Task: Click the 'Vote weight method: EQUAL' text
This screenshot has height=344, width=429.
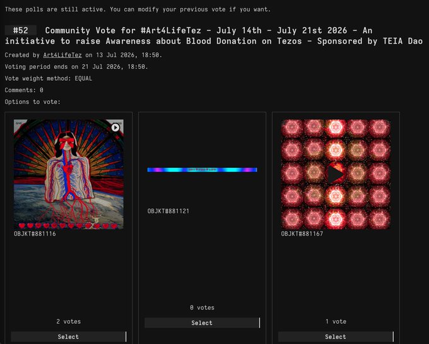Action: [49, 78]
